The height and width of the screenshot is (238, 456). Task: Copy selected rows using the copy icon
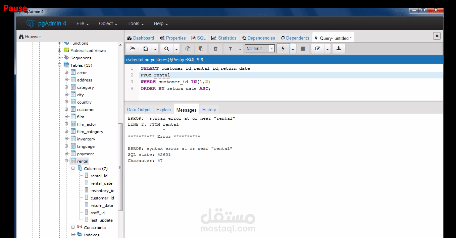click(x=188, y=49)
